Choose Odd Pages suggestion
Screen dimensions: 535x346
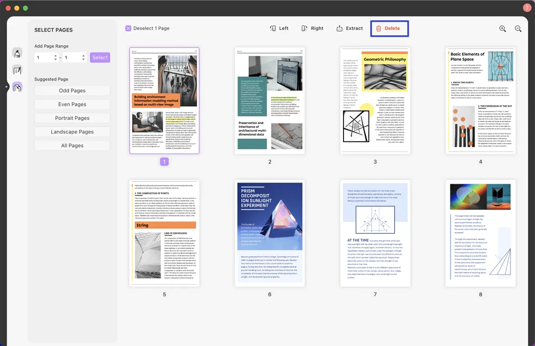tap(72, 91)
